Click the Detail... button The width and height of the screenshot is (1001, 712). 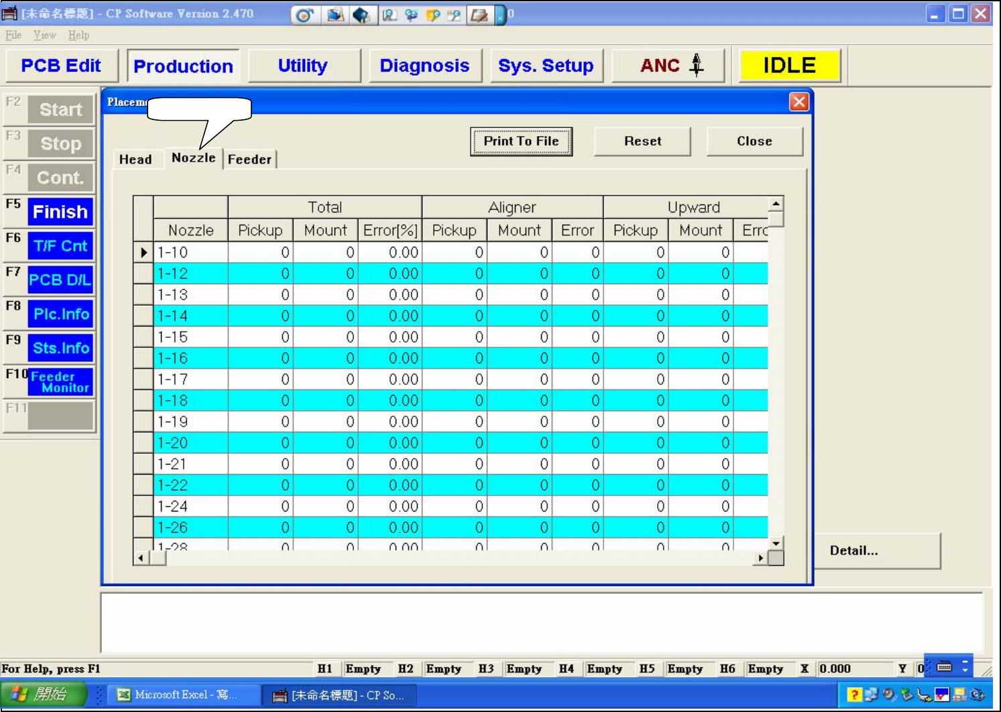pyautogui.click(x=877, y=551)
